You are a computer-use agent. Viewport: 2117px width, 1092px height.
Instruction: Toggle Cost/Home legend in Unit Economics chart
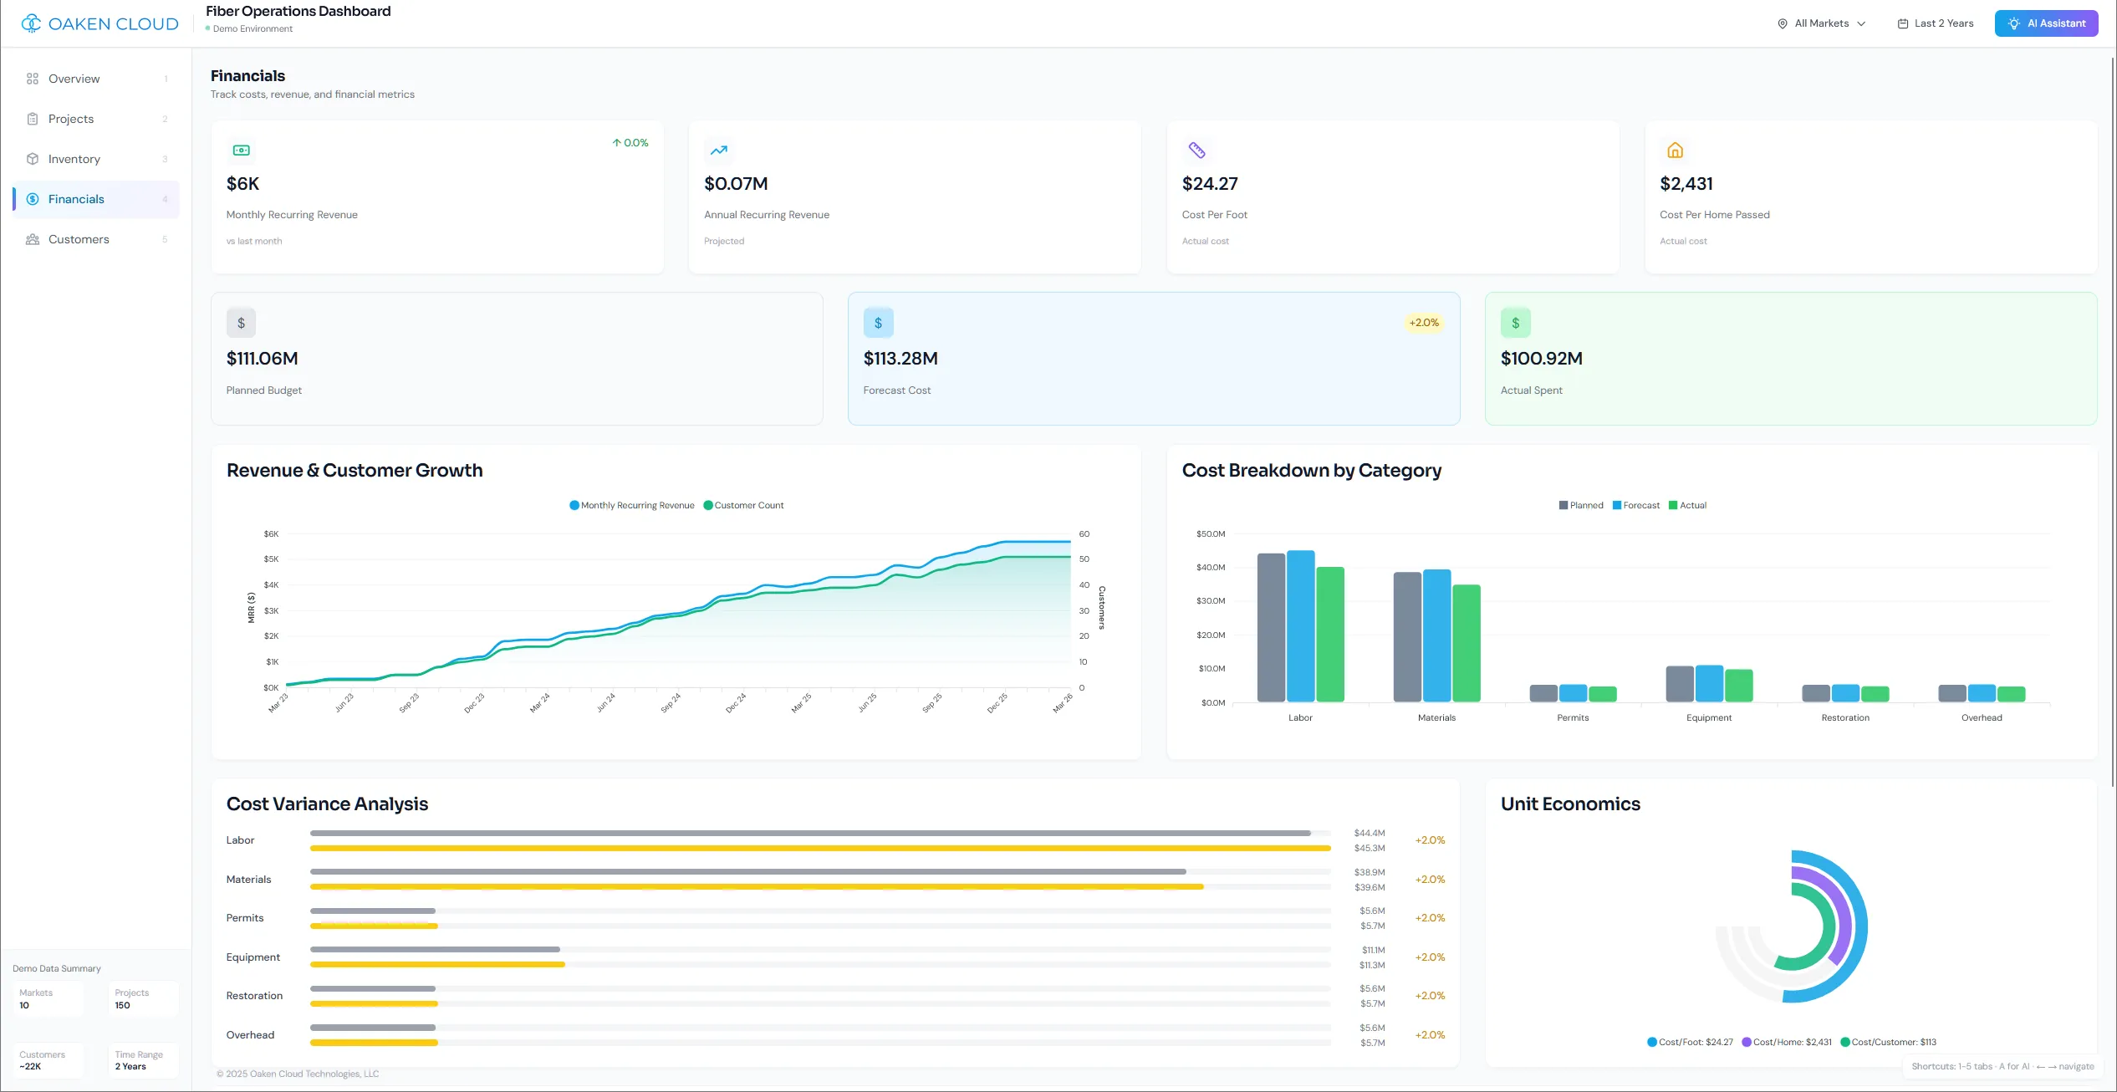pyautogui.click(x=1787, y=1042)
